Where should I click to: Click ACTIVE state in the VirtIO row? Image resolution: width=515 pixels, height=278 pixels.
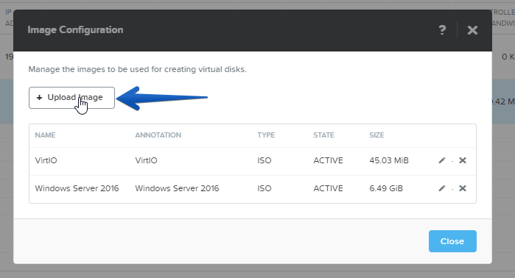coord(328,160)
